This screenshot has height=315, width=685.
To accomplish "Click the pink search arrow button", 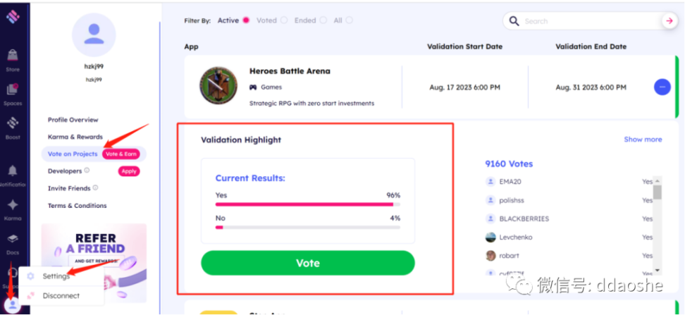I will point(669,21).
